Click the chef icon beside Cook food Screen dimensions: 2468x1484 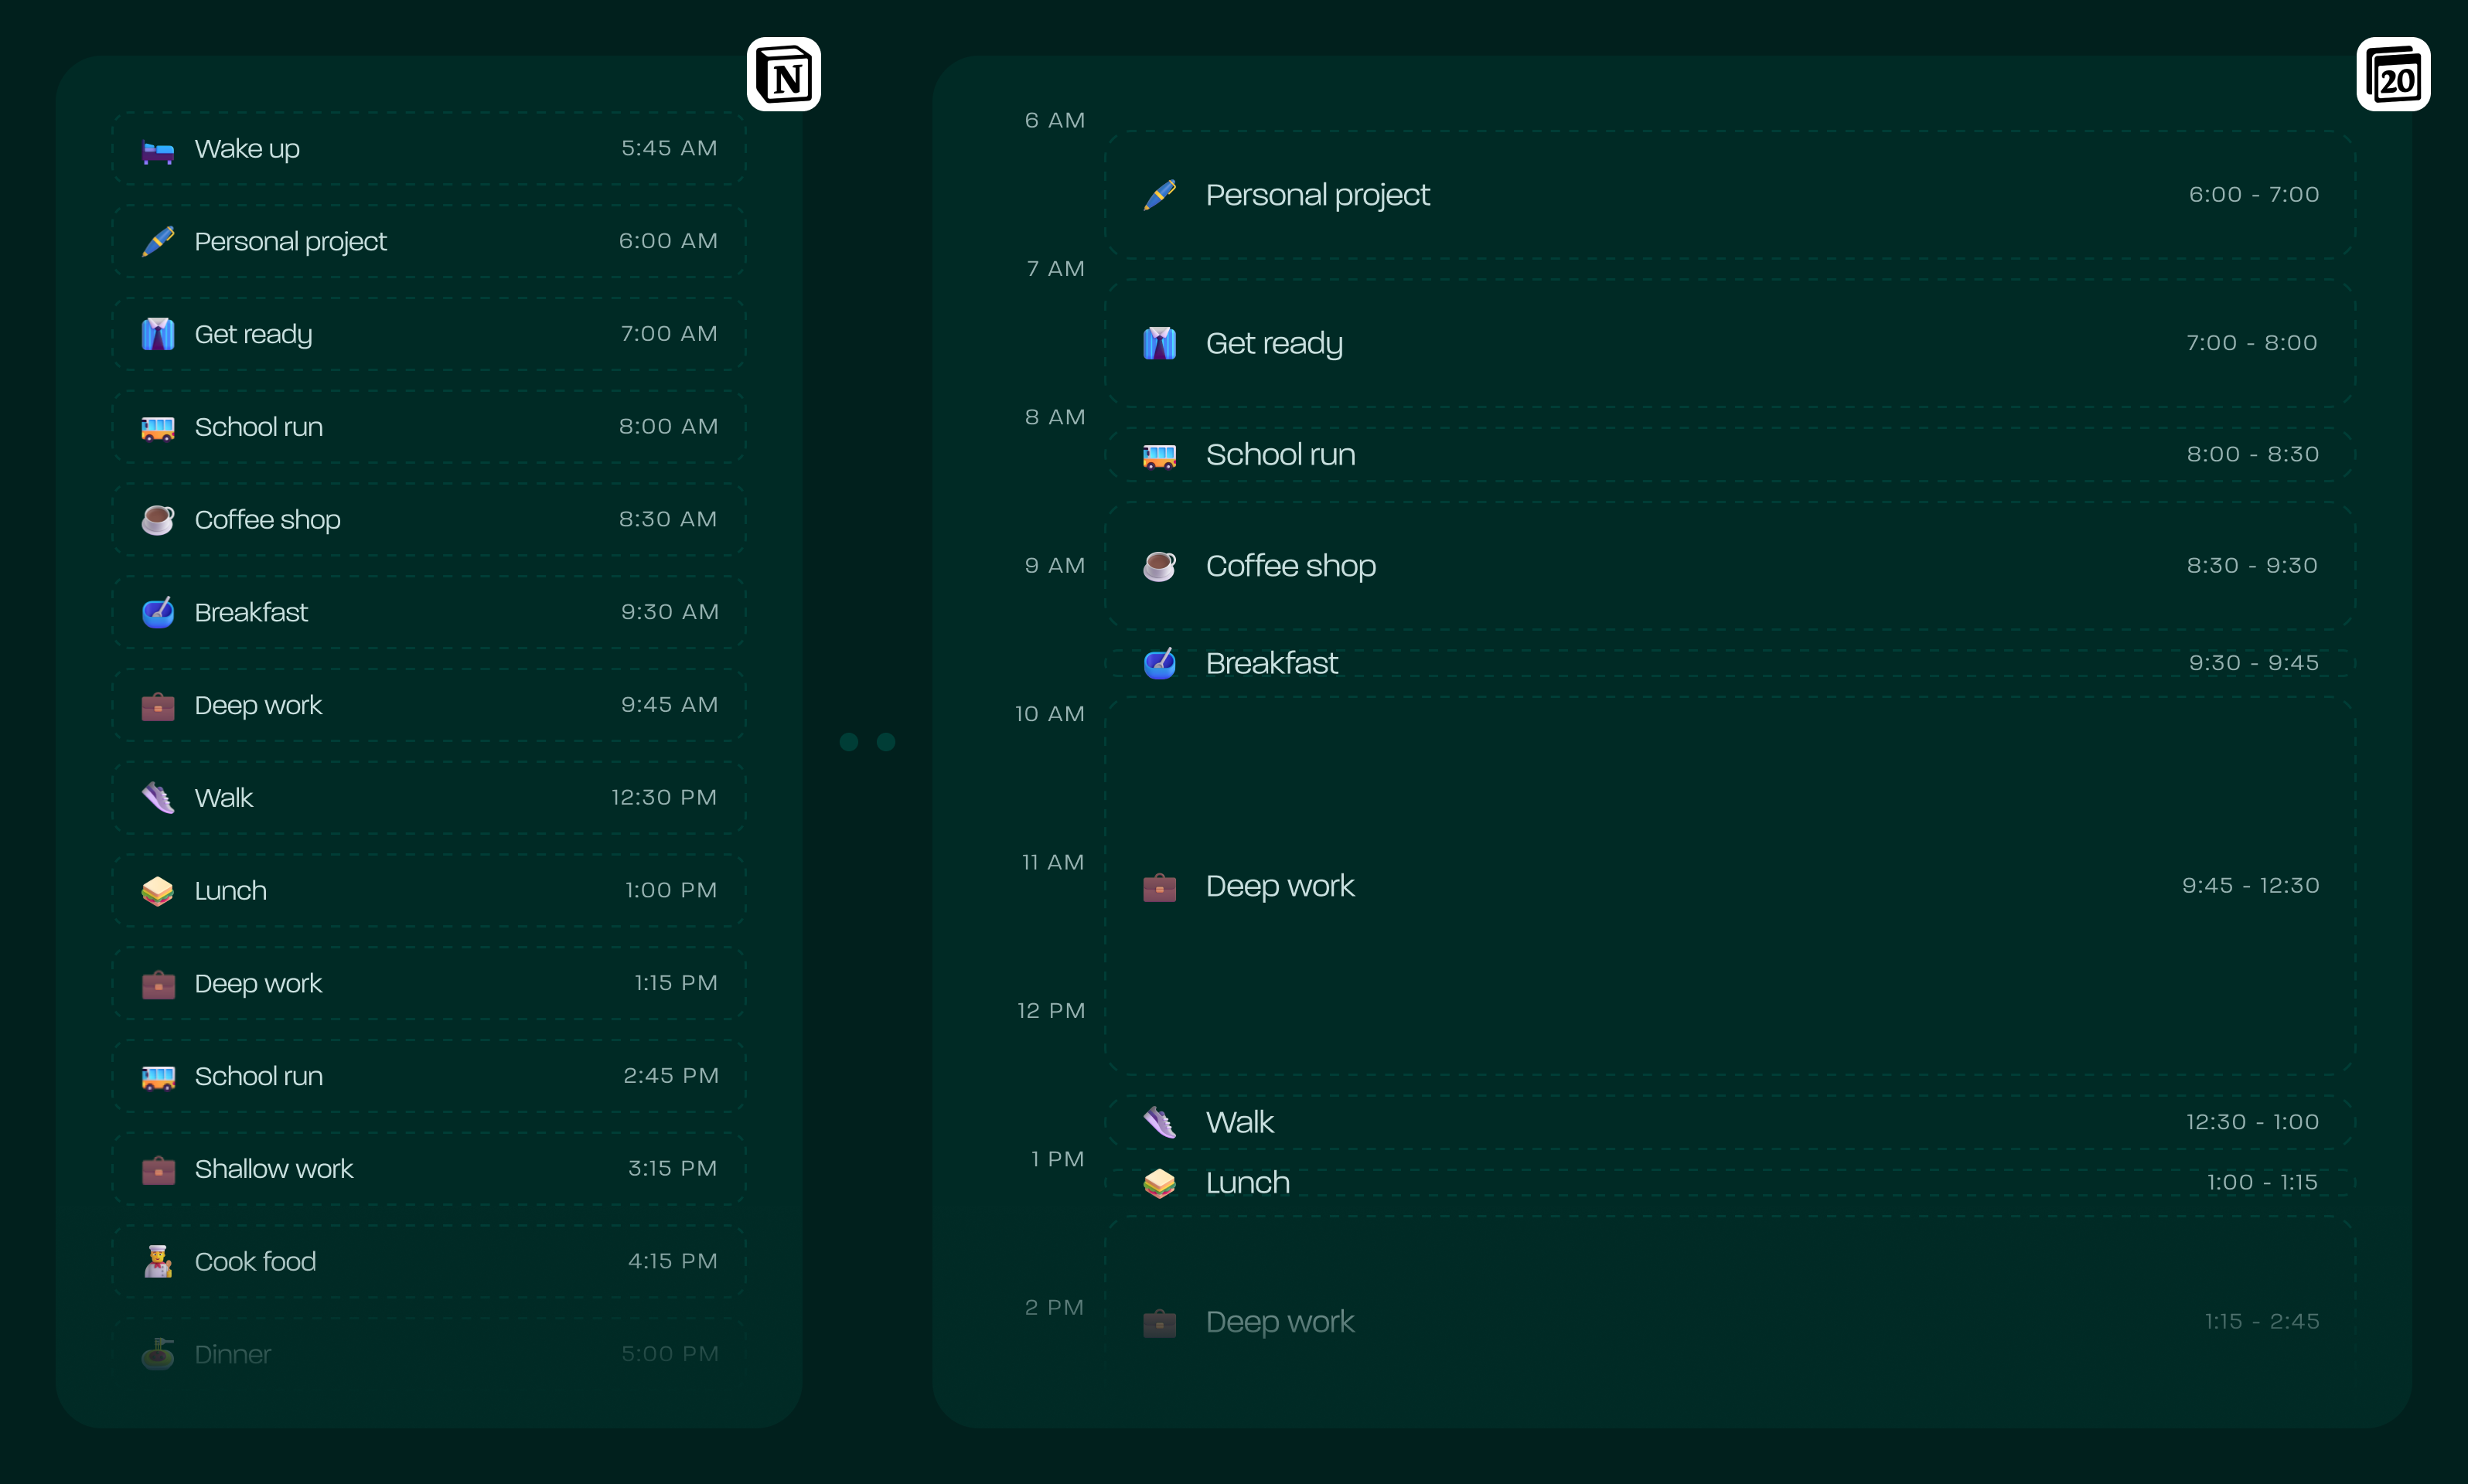[x=158, y=1261]
